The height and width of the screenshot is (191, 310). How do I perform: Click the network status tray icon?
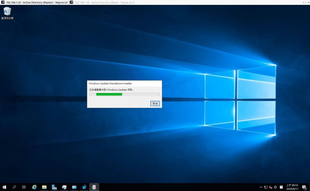(266, 187)
